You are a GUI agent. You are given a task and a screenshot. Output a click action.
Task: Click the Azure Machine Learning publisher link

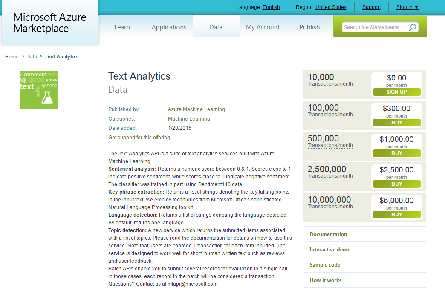196,109
